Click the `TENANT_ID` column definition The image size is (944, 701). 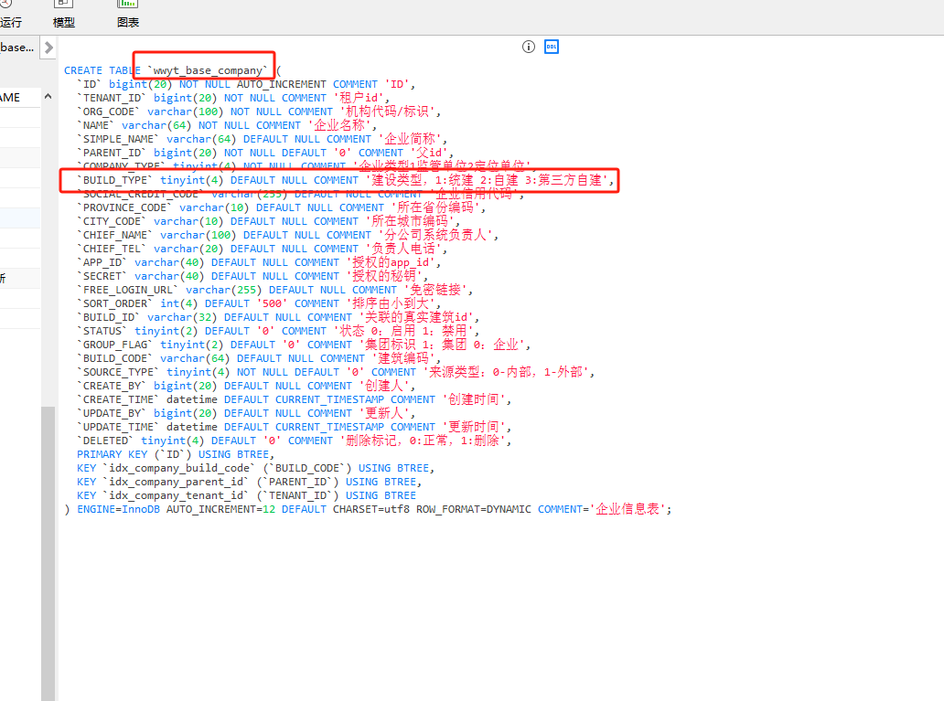pyautogui.click(x=233, y=98)
